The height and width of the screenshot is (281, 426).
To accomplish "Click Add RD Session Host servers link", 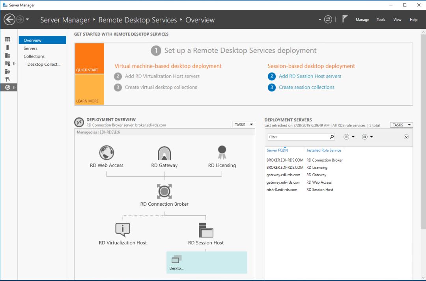I will click(x=310, y=76).
